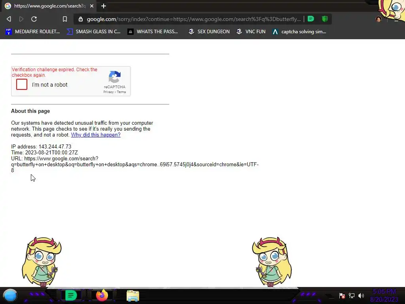Click the right Star Butterfly desktop character
Viewport: 405px width, 304px height.
tap(272, 262)
